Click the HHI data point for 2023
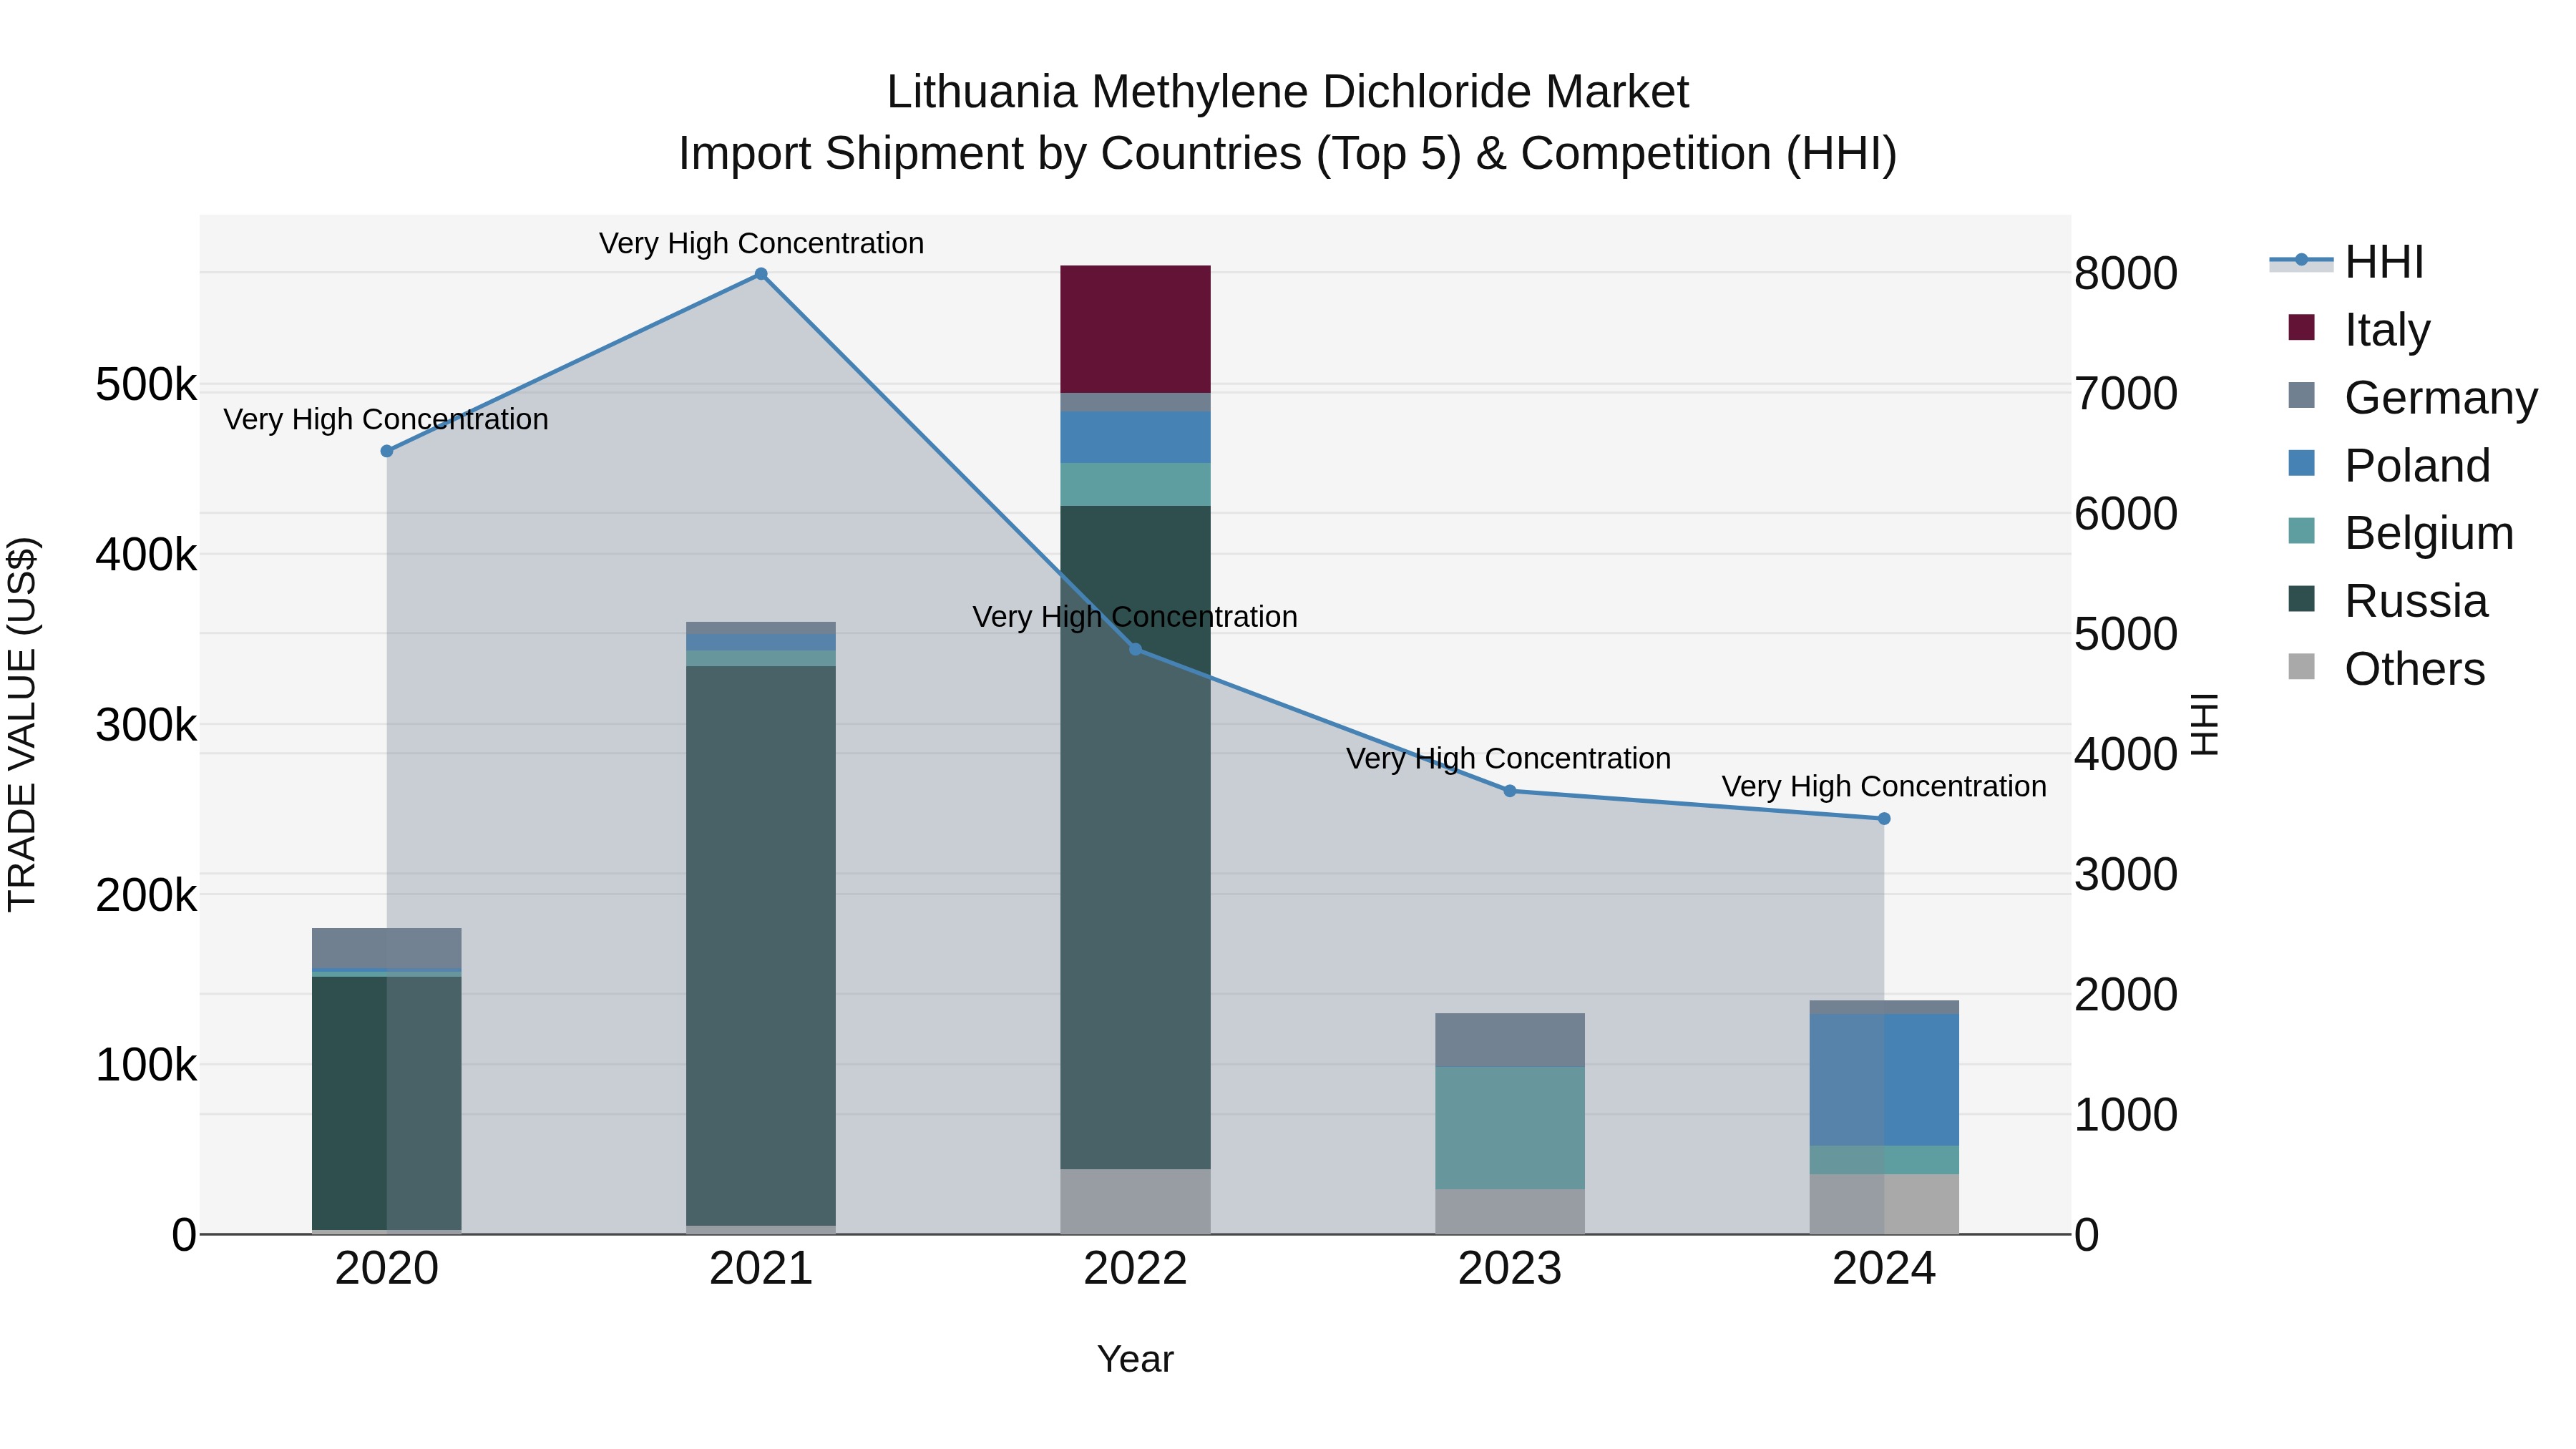The image size is (2576, 1449). [x=1510, y=791]
